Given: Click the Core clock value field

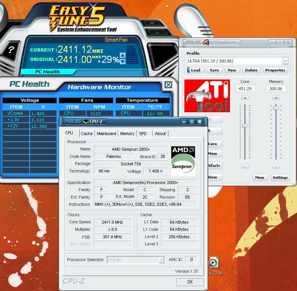Looking at the screenshot, I should tap(245, 89).
